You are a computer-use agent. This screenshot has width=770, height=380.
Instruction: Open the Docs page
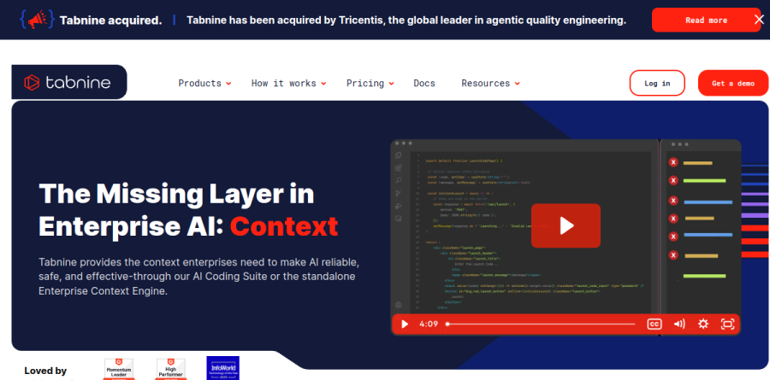[x=424, y=84]
